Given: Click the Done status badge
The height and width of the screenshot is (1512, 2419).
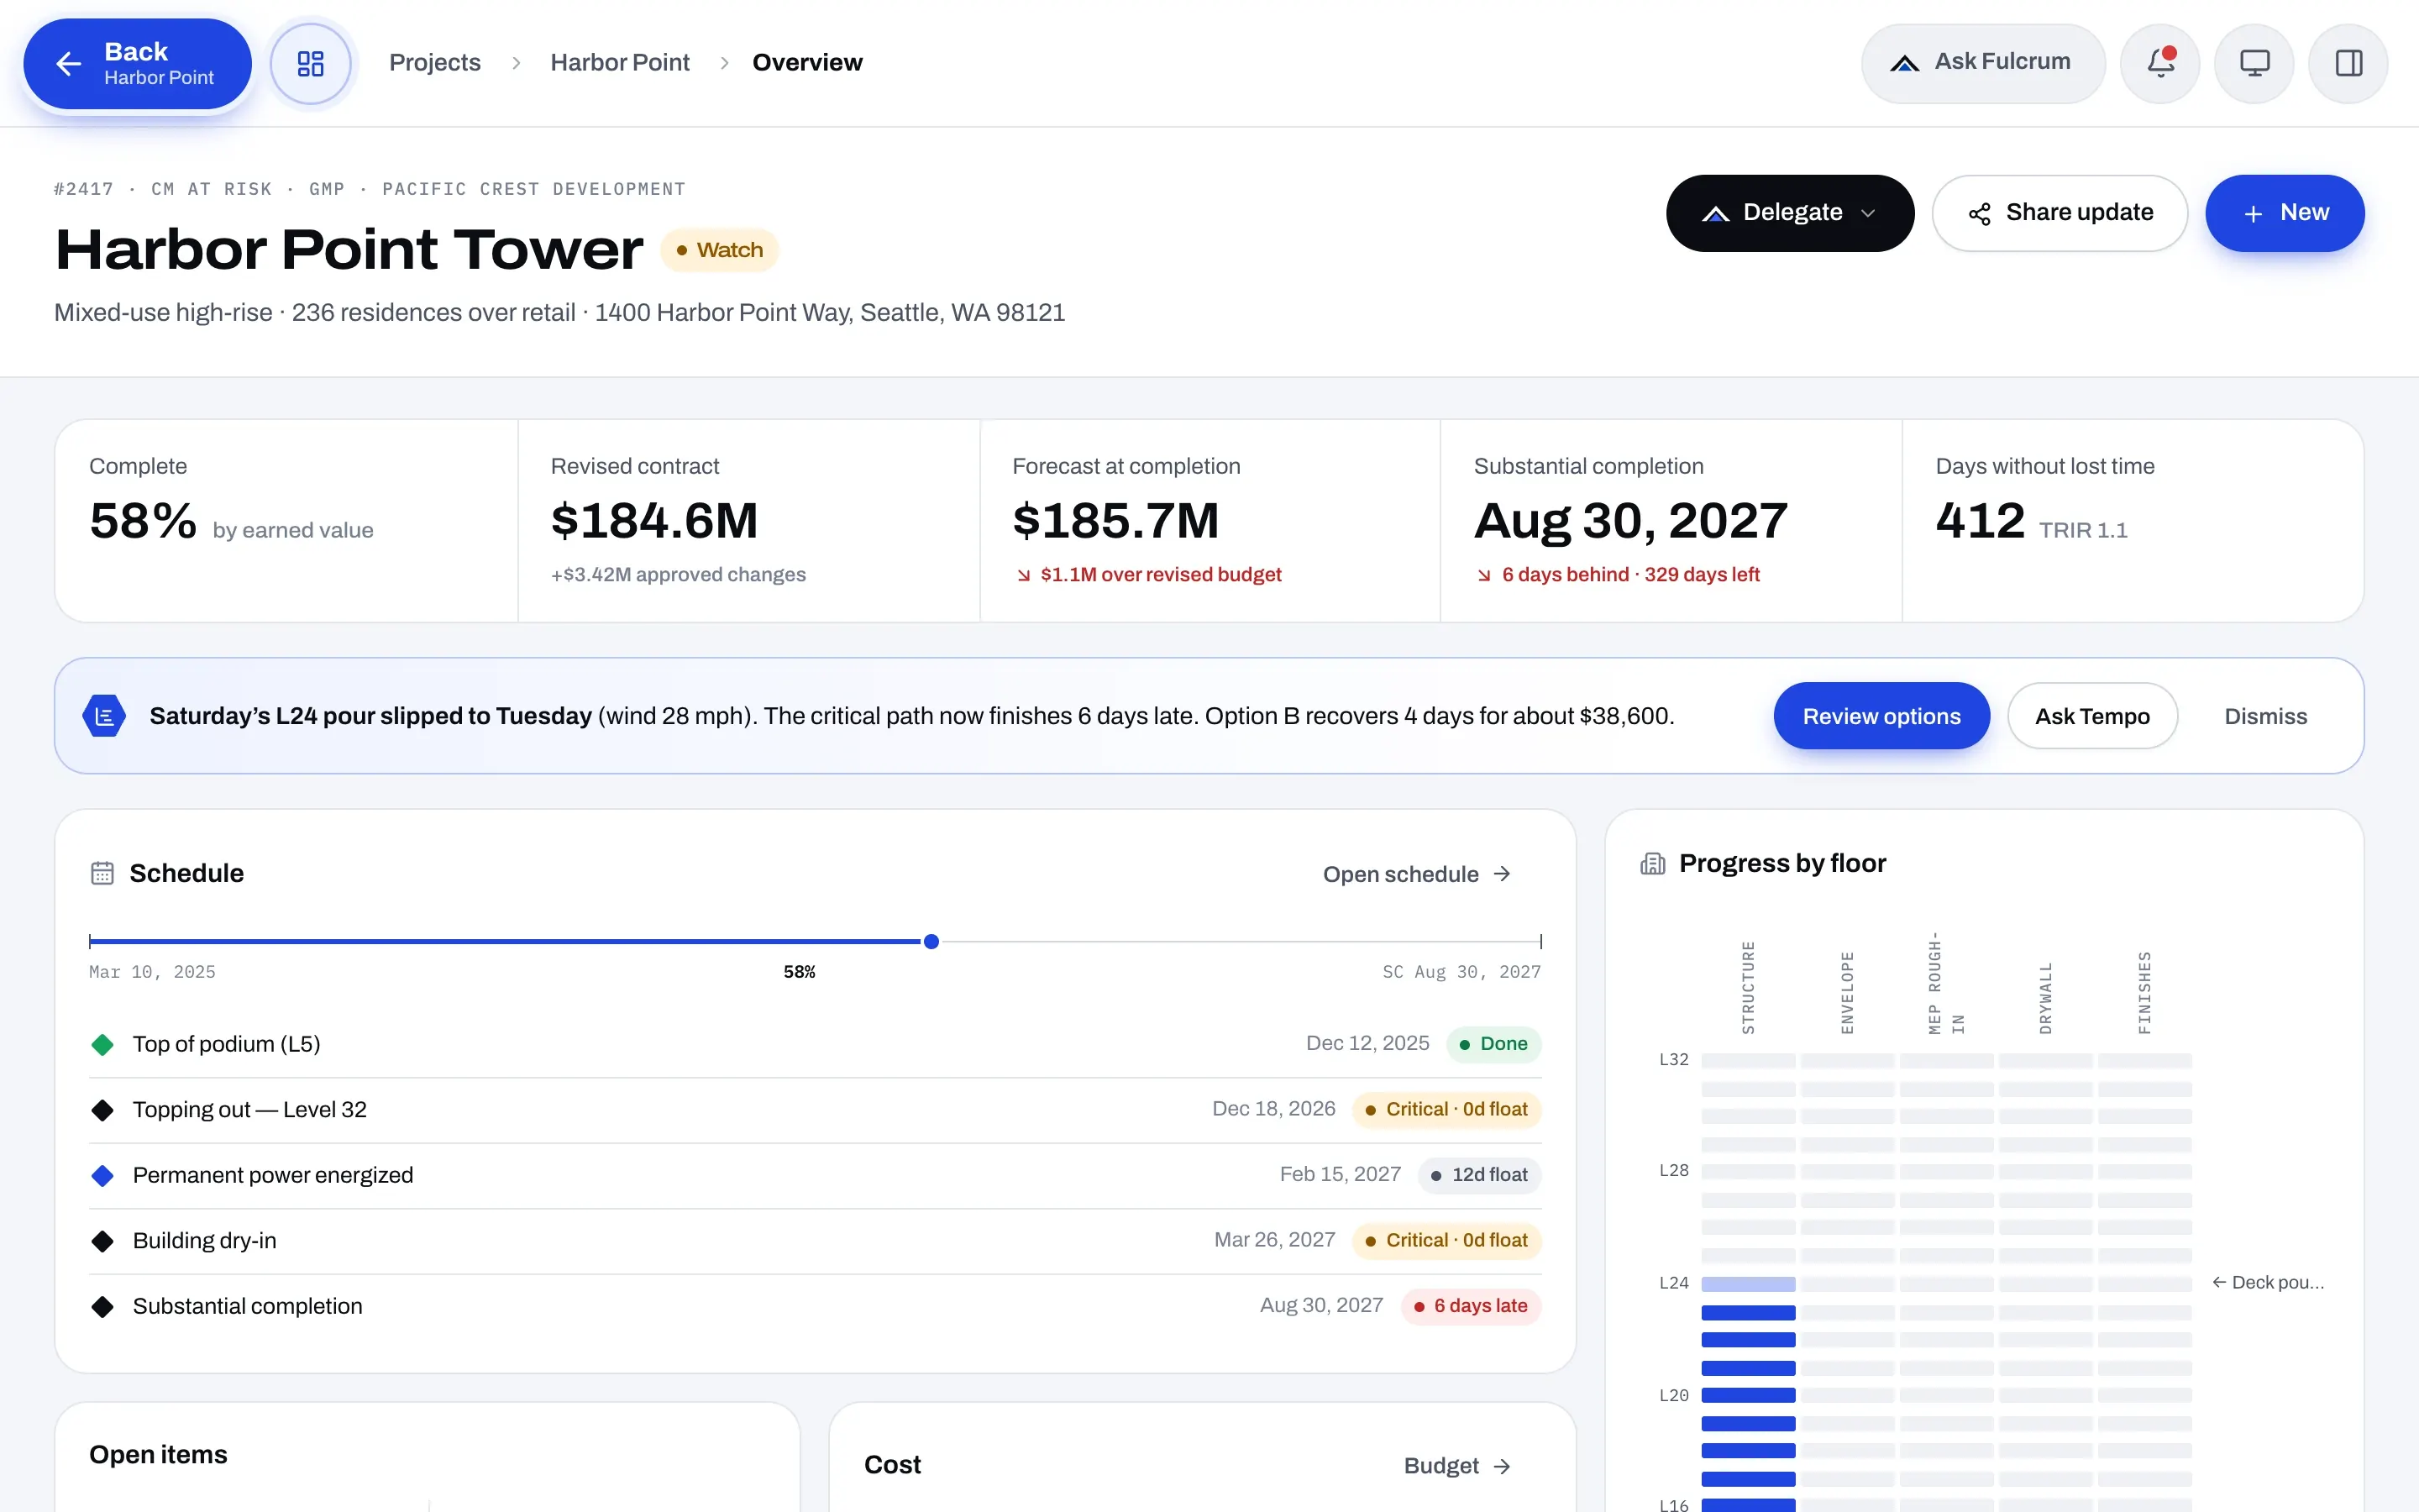Looking at the screenshot, I should click(x=1493, y=1044).
